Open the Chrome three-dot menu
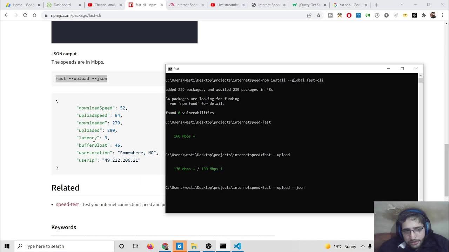The height and width of the screenshot is (252, 449). pos(443,15)
